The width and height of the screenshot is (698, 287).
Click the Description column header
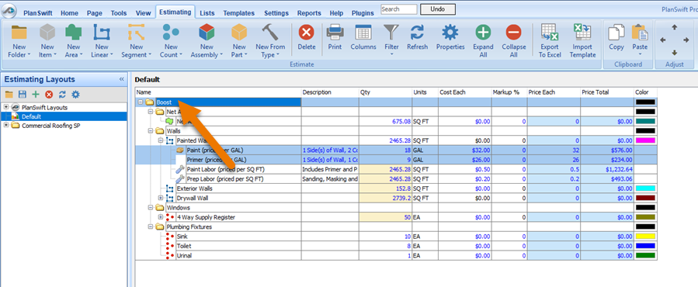[x=330, y=92]
